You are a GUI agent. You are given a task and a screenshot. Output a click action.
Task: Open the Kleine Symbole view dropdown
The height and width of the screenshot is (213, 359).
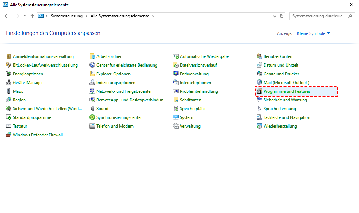[x=313, y=33]
